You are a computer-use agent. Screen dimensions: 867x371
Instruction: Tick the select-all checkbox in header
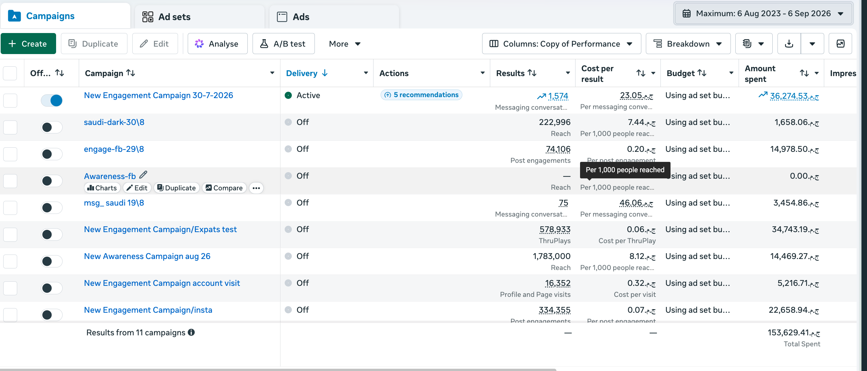[10, 73]
